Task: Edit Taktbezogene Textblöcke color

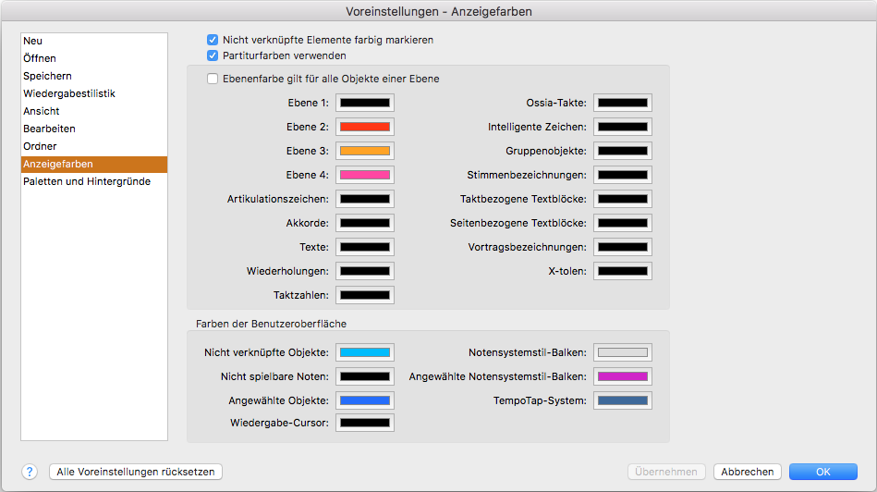Action: pyautogui.click(x=623, y=199)
